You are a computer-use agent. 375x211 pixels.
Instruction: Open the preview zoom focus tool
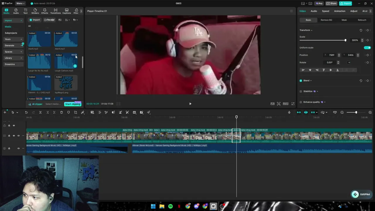click(x=279, y=104)
